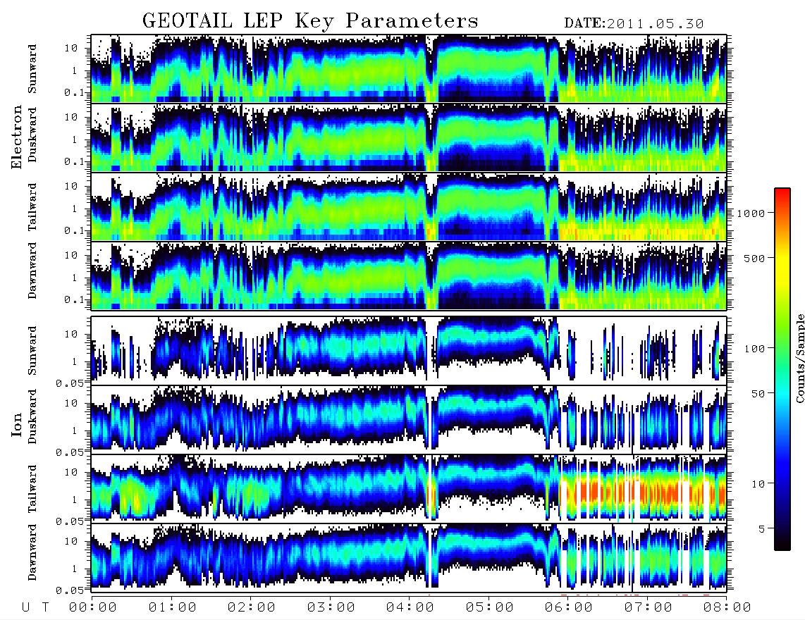Image resolution: width=805 pixels, height=620 pixels.
Task: Click the Ion Sunward spectrogram panel
Action: [409, 350]
